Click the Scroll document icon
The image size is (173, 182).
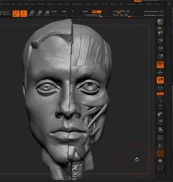(x=160, y=33)
